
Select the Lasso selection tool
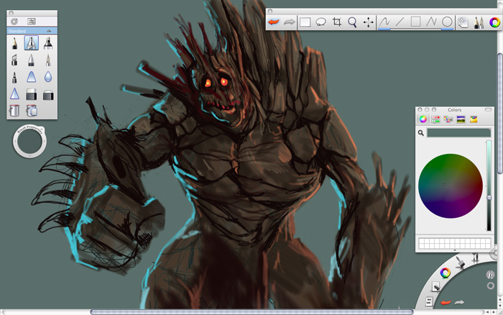321,22
